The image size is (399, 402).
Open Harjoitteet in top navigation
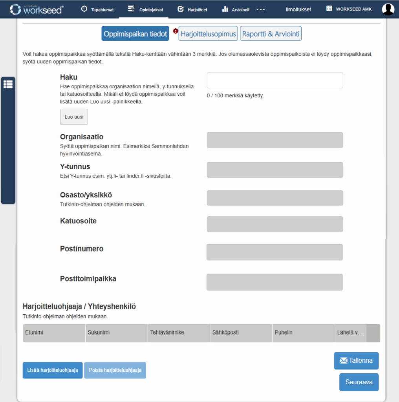(198, 10)
